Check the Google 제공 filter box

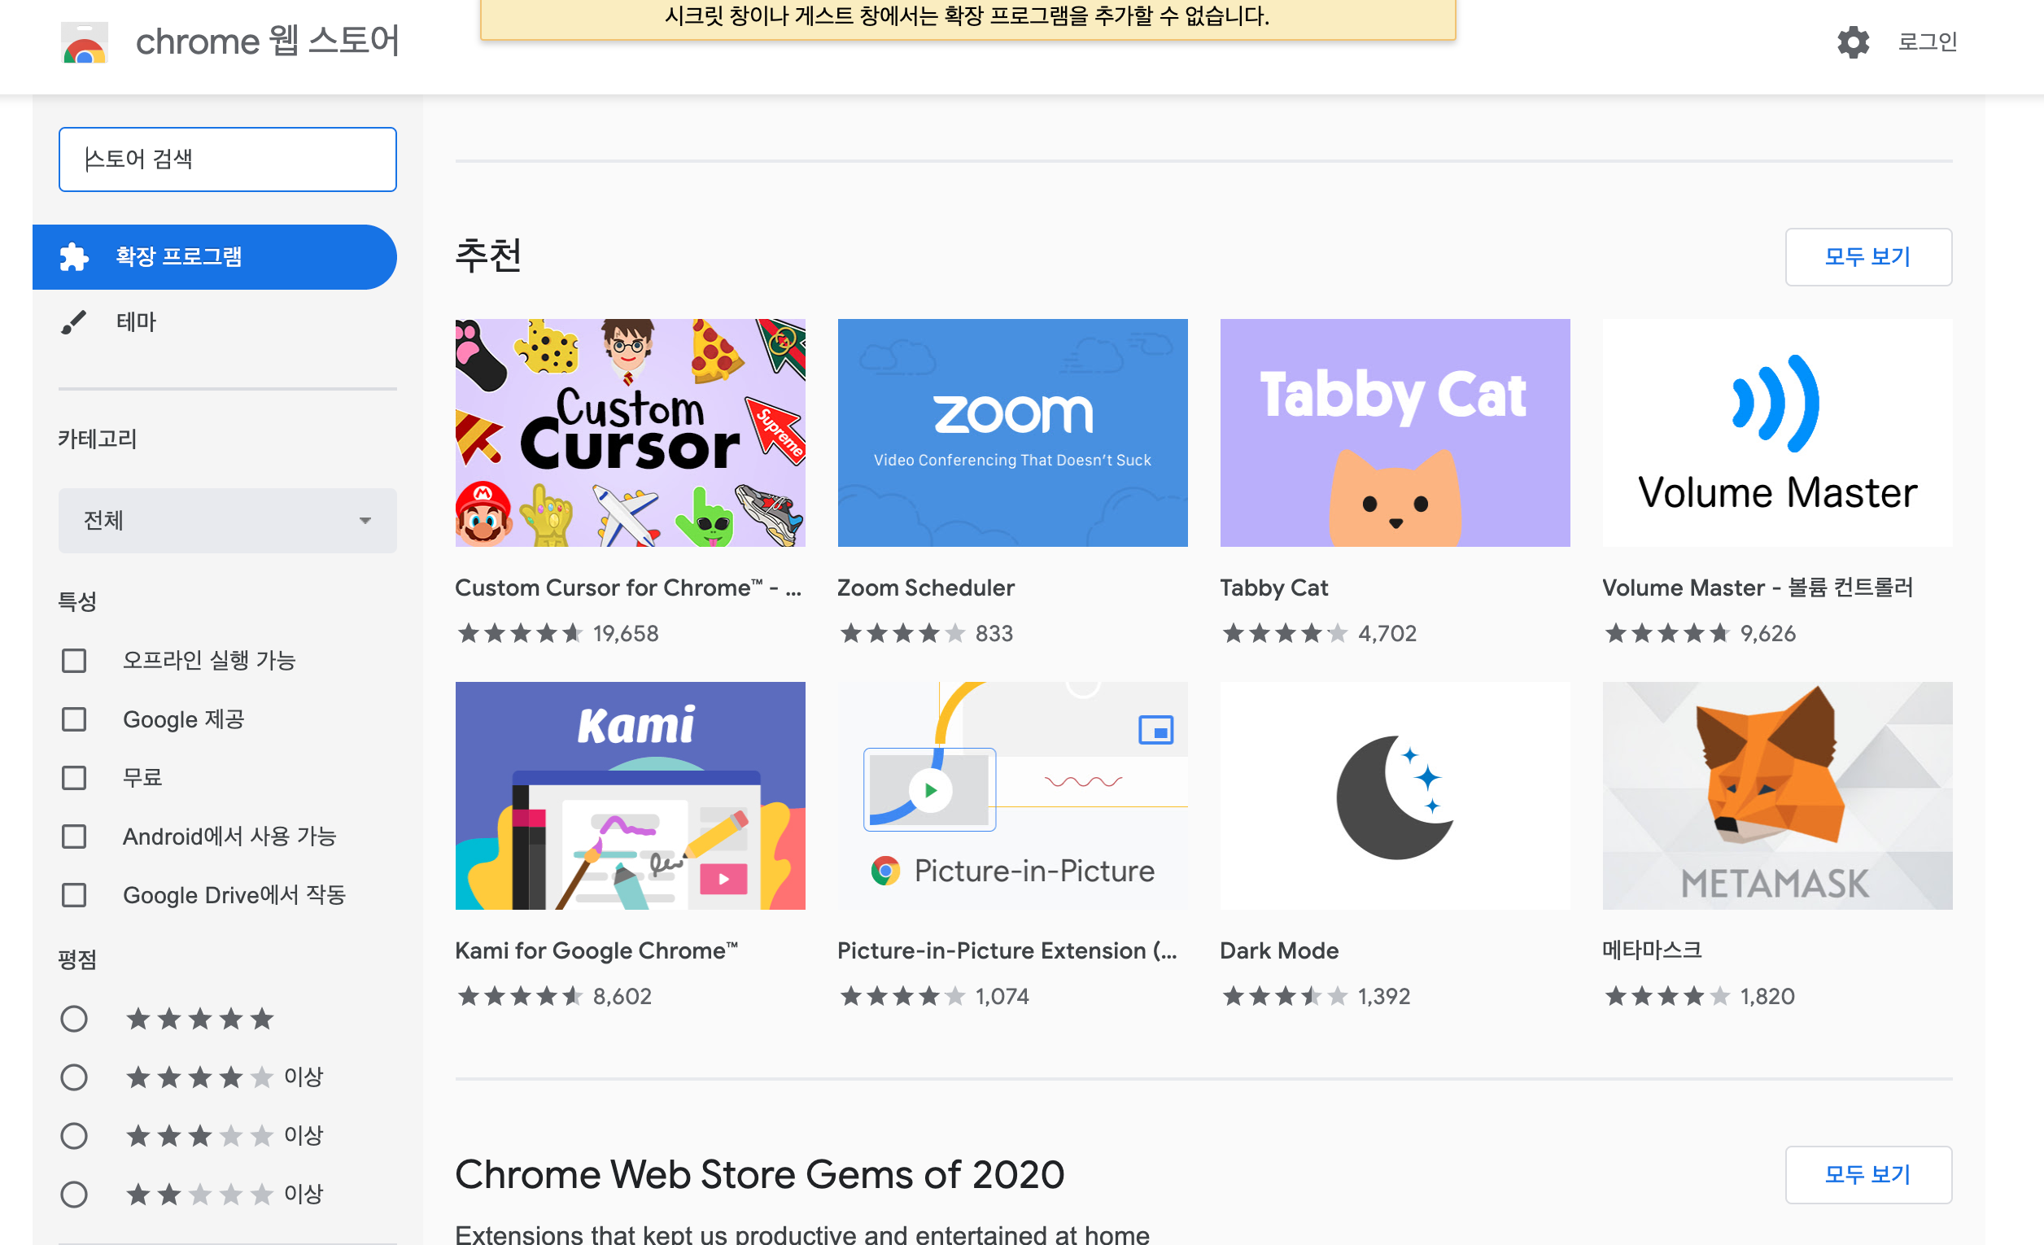[x=74, y=719]
